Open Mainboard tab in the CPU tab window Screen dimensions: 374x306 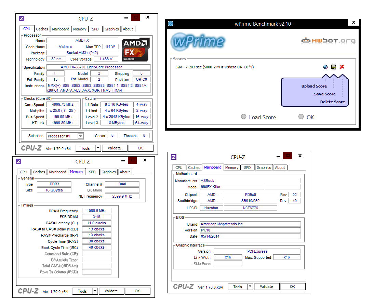coord(61,29)
